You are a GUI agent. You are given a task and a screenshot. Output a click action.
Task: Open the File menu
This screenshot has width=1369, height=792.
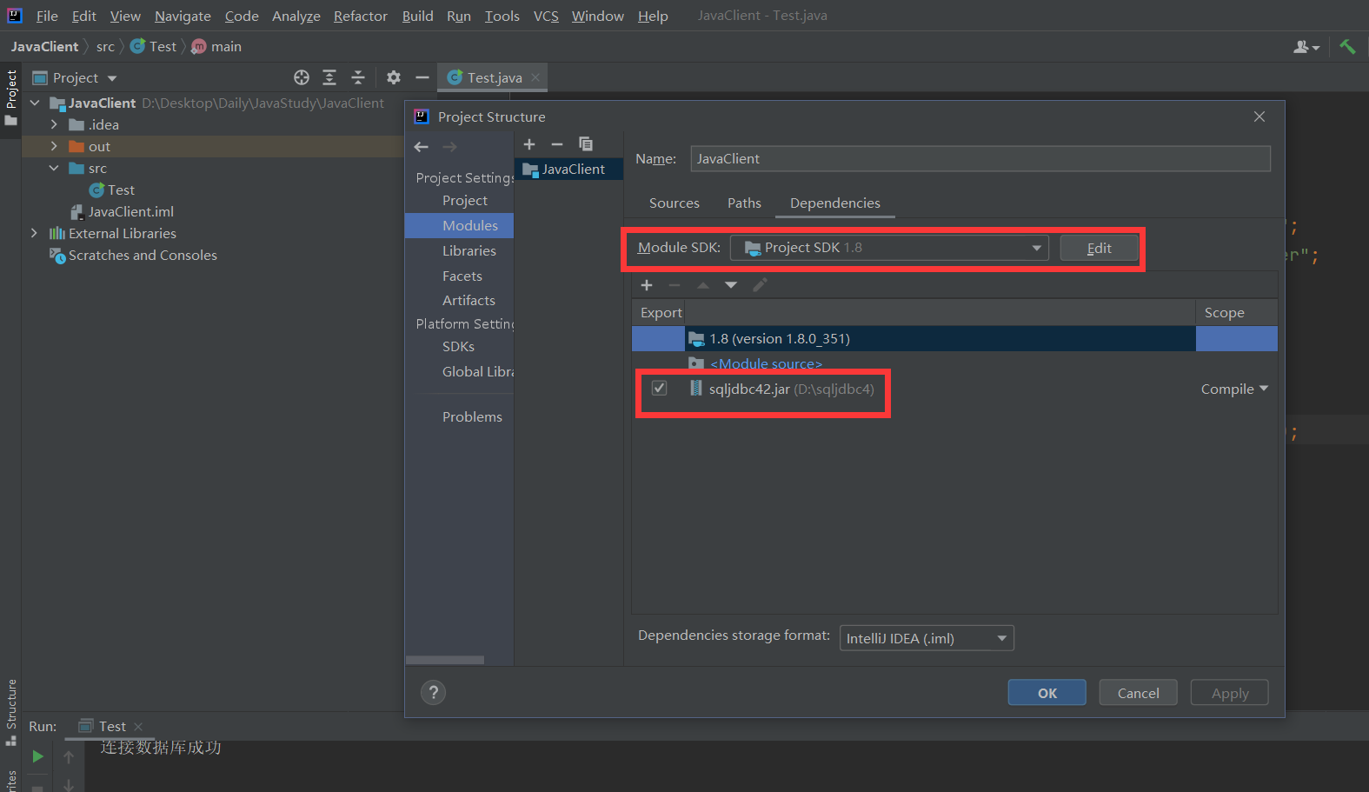tap(47, 17)
